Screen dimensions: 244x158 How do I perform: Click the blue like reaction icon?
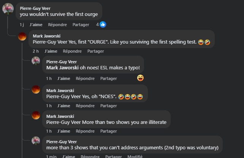click(103, 25)
